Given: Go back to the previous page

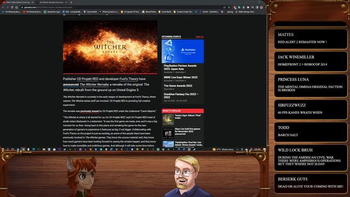Looking at the screenshot, I should click(x=3, y=7).
